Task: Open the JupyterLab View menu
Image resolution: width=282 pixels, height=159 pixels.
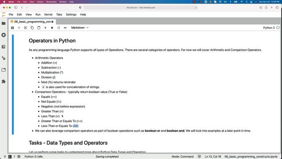Action: point(29,15)
